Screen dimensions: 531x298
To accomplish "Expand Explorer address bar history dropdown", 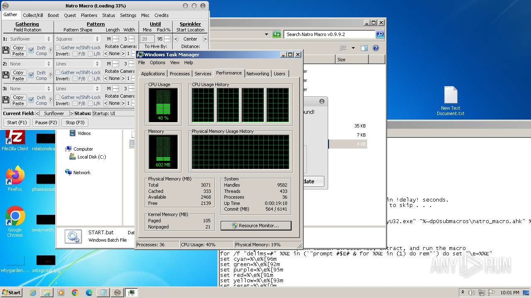I will click(x=266, y=34).
